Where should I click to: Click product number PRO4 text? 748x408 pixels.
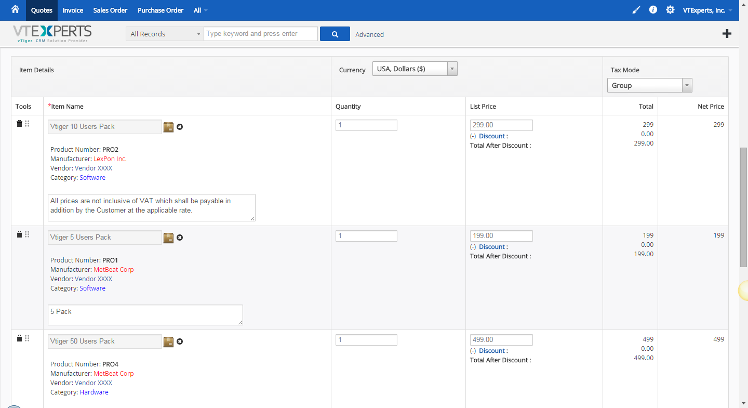[x=110, y=364]
